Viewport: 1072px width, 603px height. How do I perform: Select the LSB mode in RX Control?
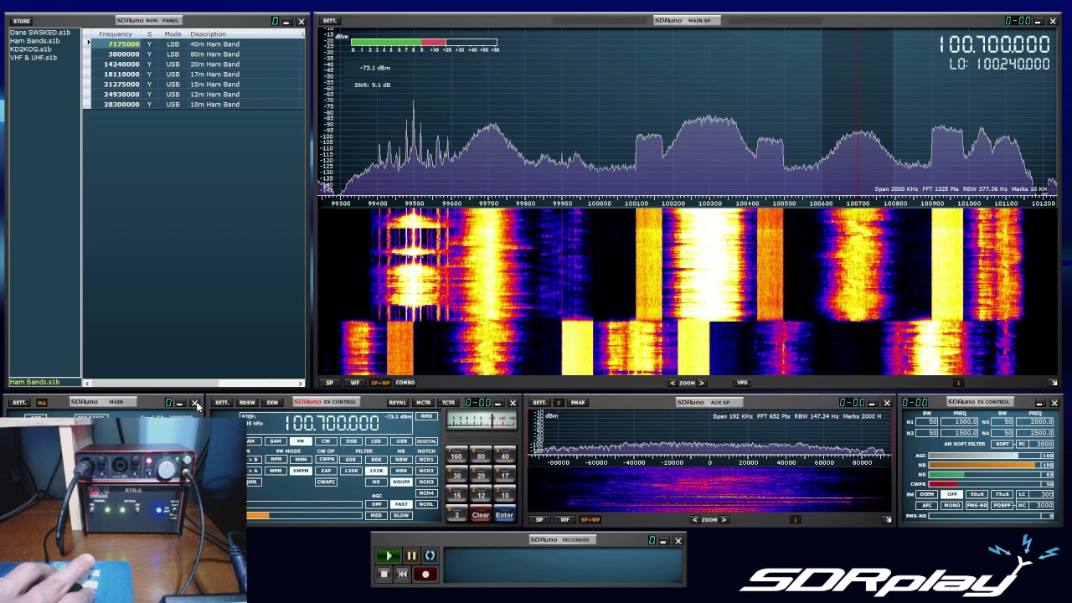point(376,441)
